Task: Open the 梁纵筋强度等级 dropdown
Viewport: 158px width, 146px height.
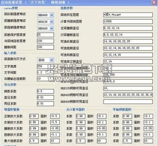Action: click(45, 15)
